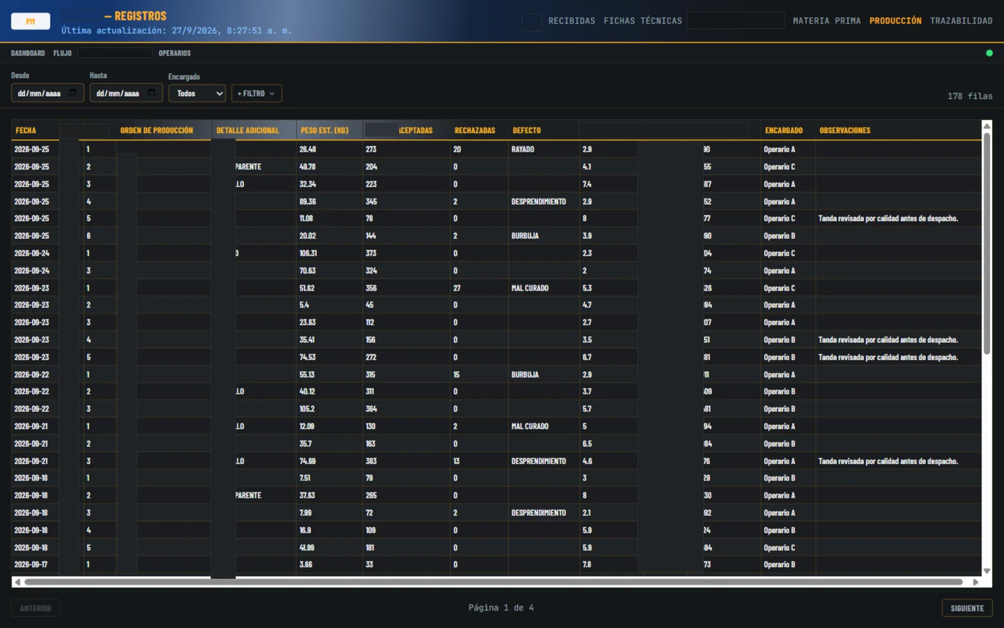Image resolution: width=1004 pixels, height=628 pixels.
Task: Open the Encargado dropdown showing Todos
Action: (197, 94)
